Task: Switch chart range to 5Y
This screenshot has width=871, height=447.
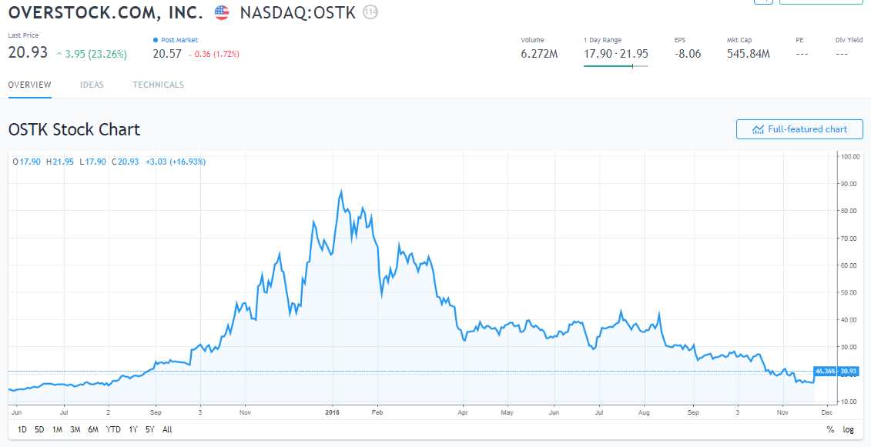Action: tap(149, 429)
